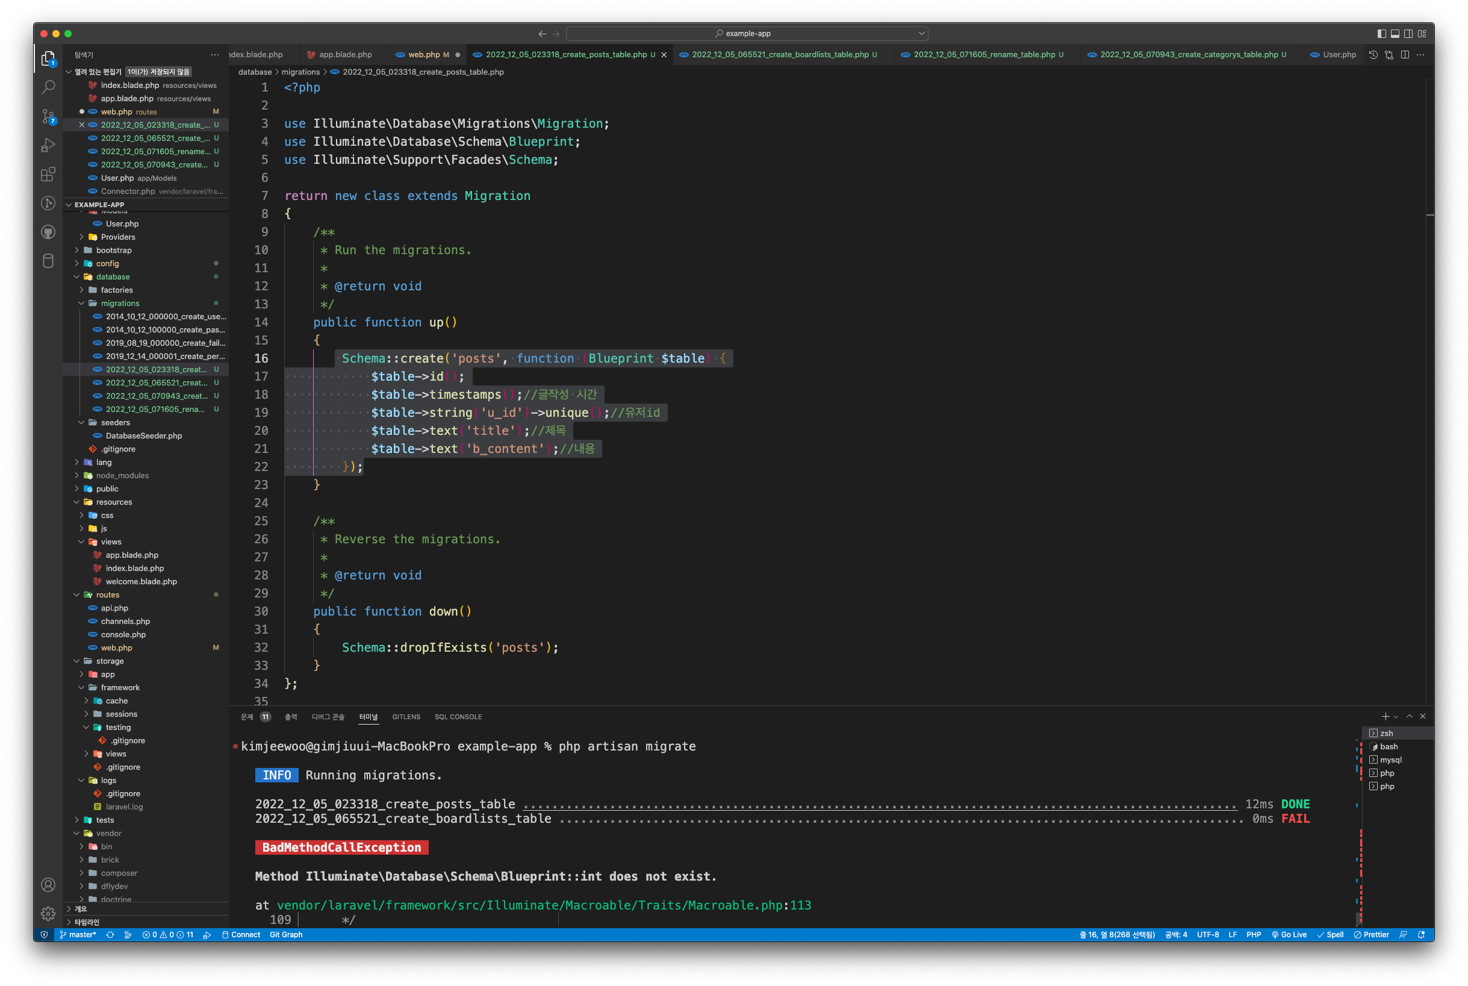Viewport: 1468px width, 986px height.
Task: Open the Extensions view icon
Action: point(48,174)
